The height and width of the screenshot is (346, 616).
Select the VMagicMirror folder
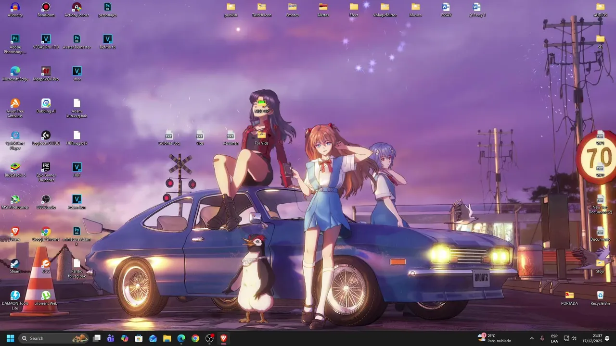tap(385, 10)
